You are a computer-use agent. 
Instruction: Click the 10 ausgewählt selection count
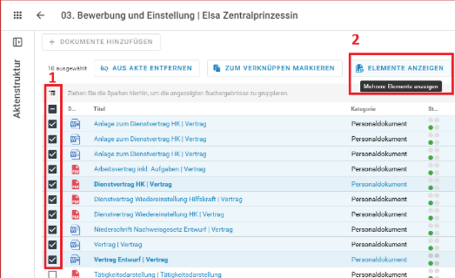(x=67, y=69)
